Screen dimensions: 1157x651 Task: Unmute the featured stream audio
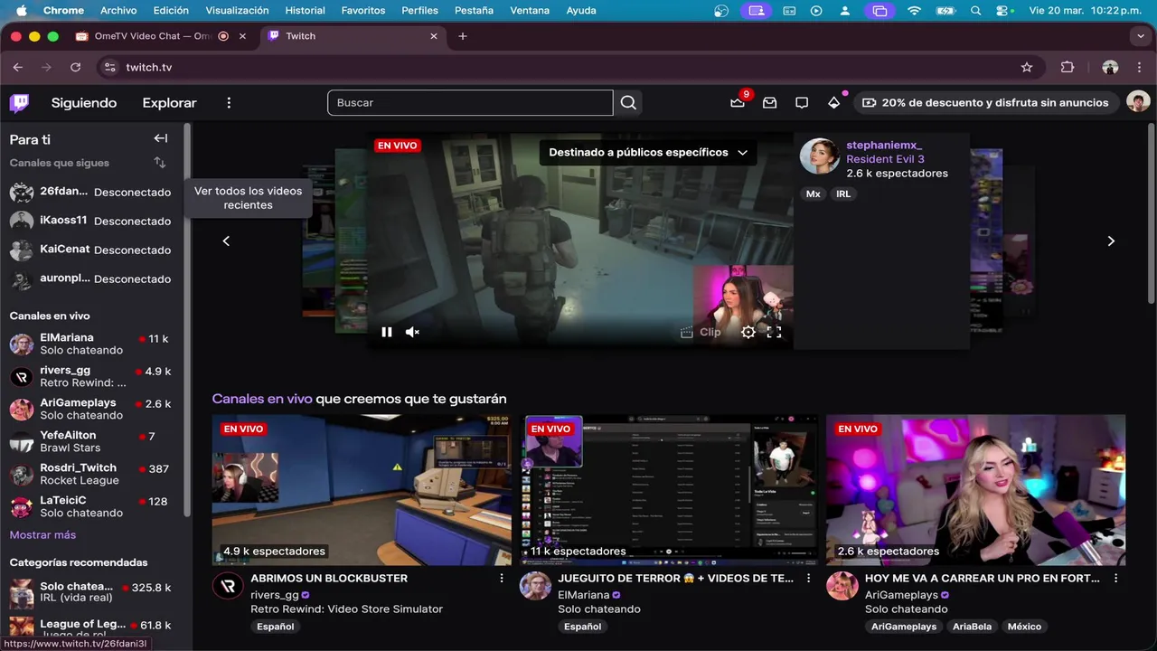(412, 332)
